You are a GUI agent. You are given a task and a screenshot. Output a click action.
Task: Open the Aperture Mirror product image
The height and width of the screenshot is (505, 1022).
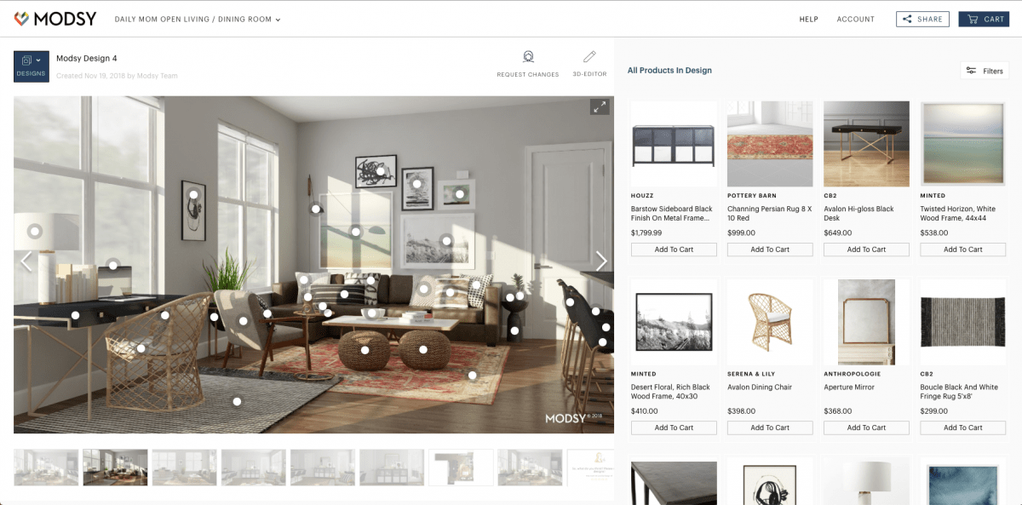(x=866, y=322)
